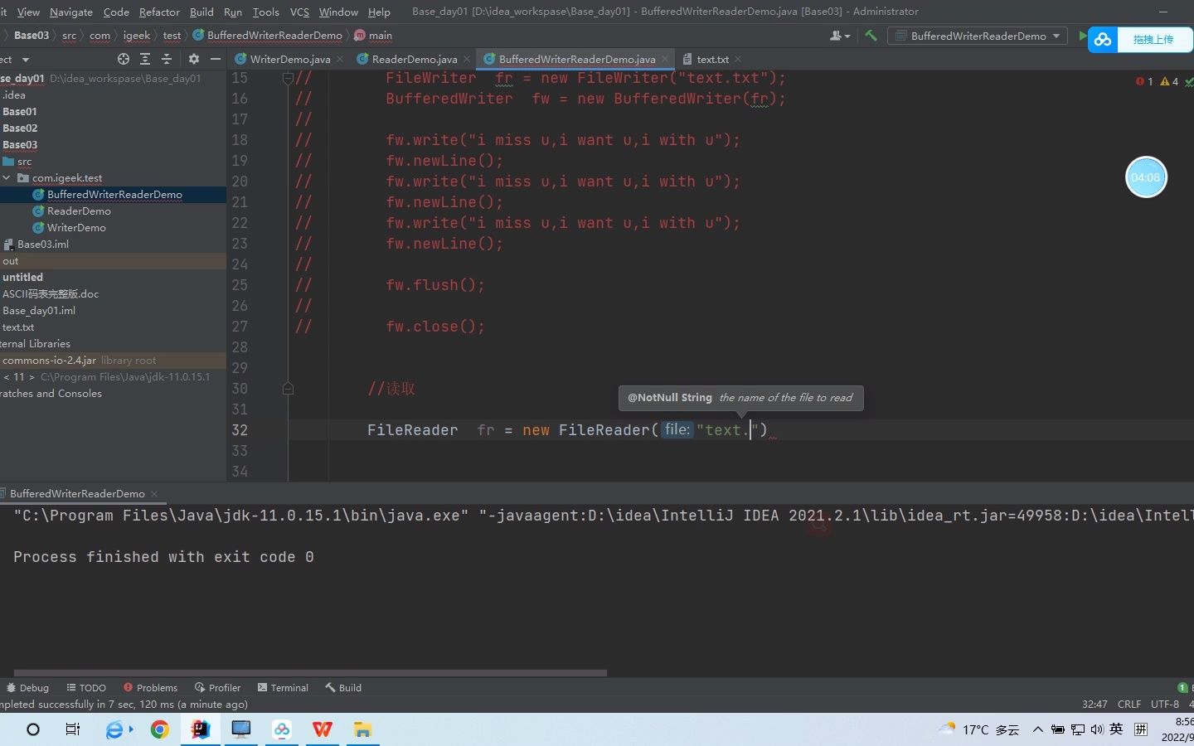Close the WriterDemo.java tab
Image resolution: width=1194 pixels, height=746 pixels.
pos(340,59)
